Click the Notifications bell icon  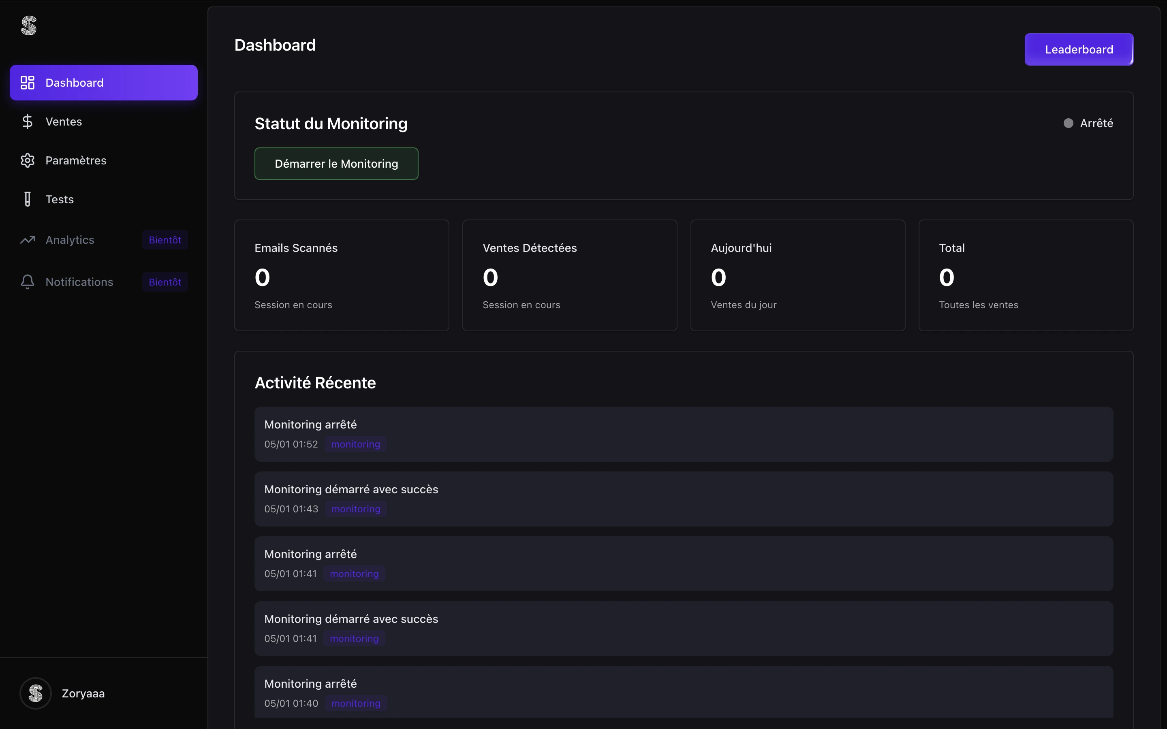point(28,281)
